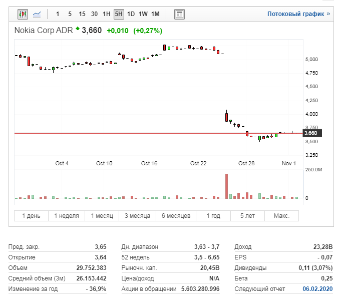
Task: Click the day range 3,63 - 3,7
Action: (207, 247)
